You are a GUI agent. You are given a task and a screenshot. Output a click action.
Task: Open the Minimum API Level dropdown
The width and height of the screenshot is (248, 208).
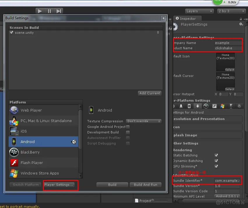point(227,196)
